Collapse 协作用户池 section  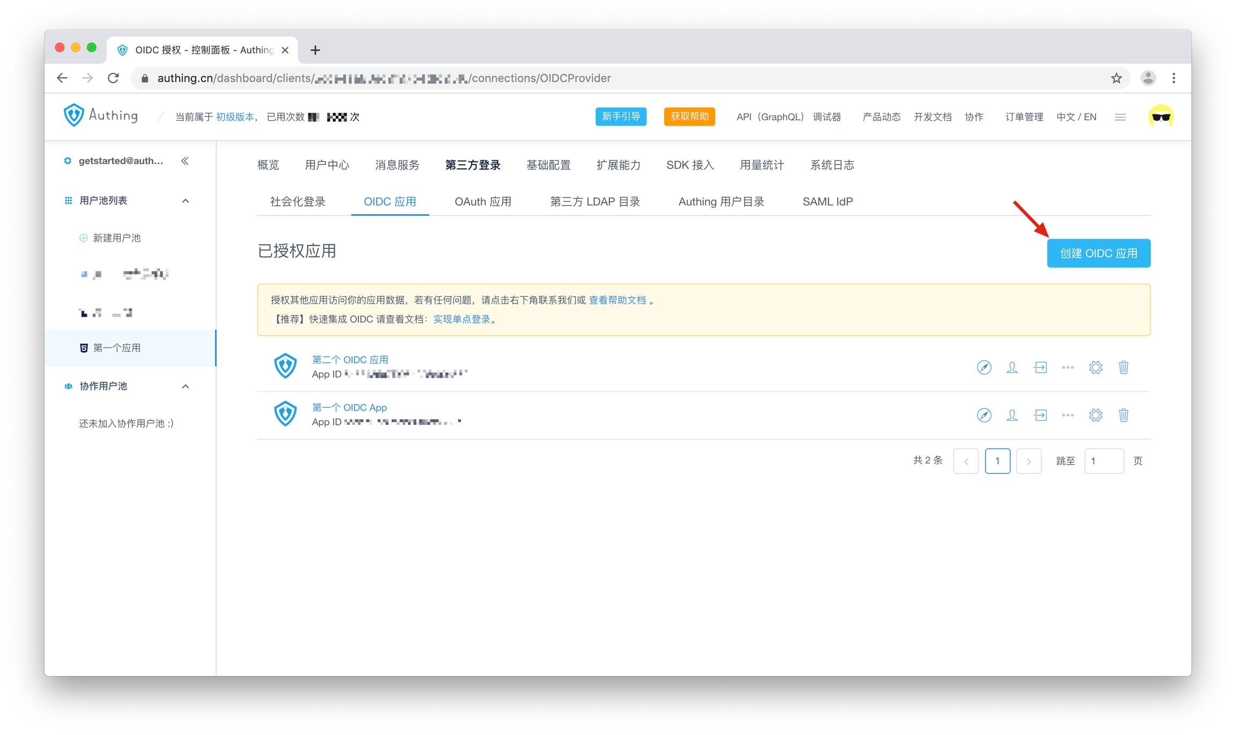point(186,386)
